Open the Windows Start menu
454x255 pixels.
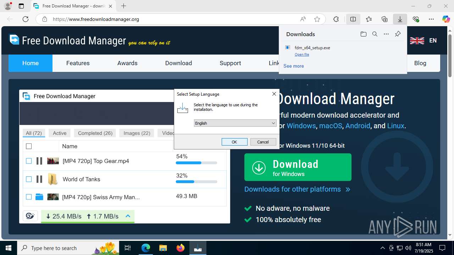click(9, 248)
